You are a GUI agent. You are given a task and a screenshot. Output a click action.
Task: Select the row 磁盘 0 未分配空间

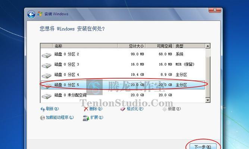123,95
